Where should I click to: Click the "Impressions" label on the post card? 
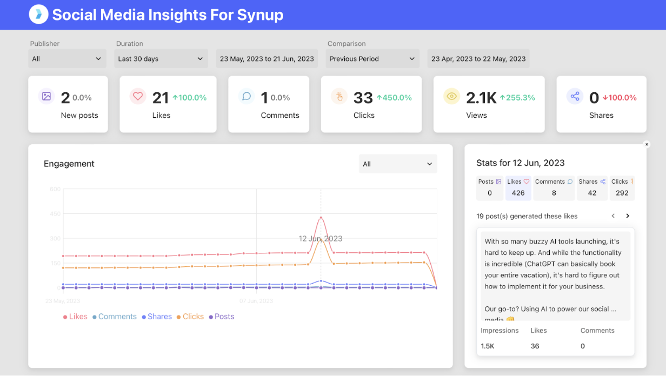[499, 331]
